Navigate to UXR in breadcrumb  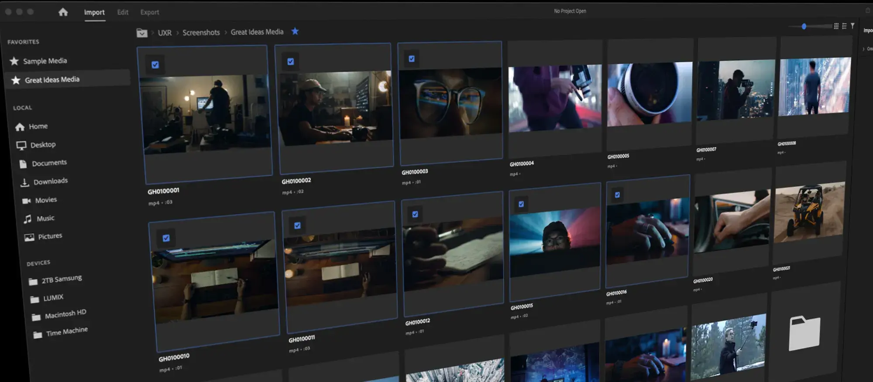coord(165,33)
